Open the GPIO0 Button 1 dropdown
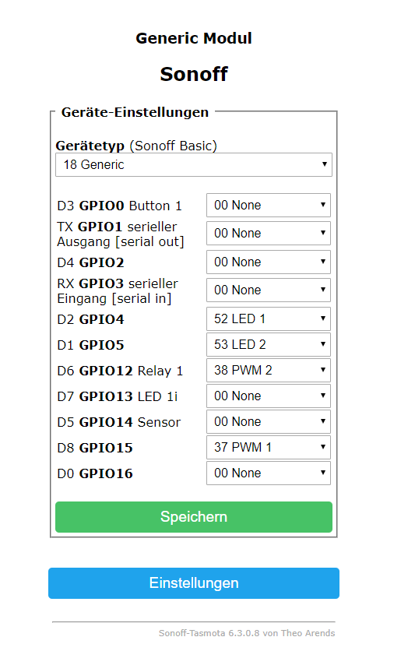Viewport: 408px width, 651px height. coord(268,205)
